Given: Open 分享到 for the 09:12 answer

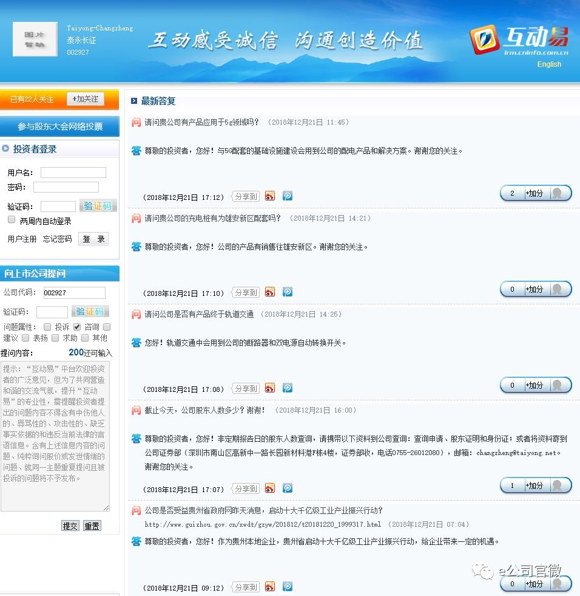Looking at the screenshot, I should (x=245, y=587).
